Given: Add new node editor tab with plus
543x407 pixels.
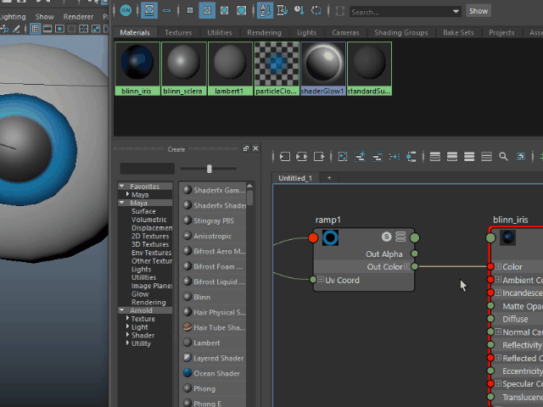Looking at the screenshot, I should tap(329, 178).
